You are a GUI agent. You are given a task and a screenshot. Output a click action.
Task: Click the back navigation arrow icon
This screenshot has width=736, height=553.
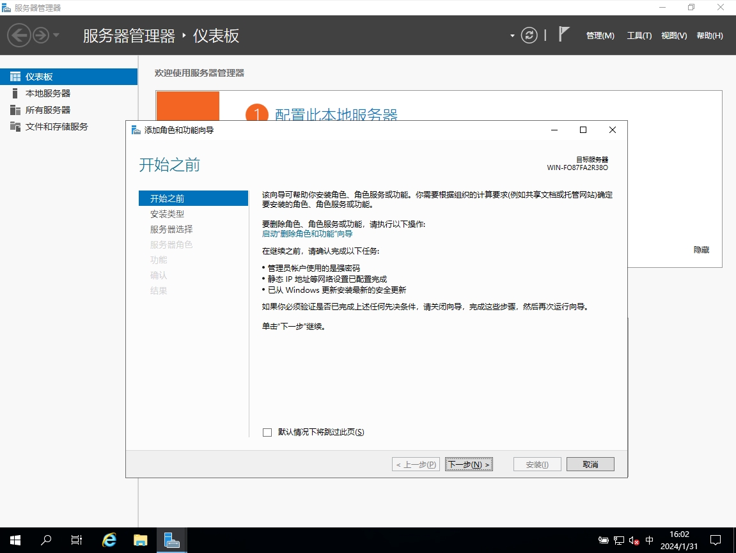(x=19, y=35)
